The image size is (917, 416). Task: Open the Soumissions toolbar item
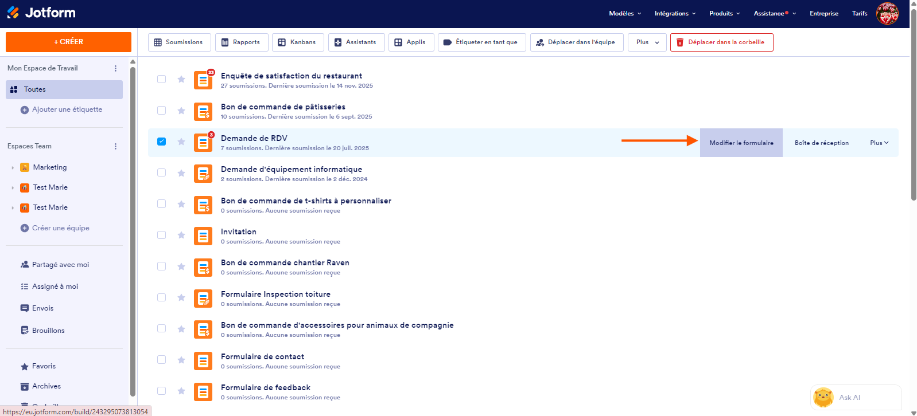point(180,42)
